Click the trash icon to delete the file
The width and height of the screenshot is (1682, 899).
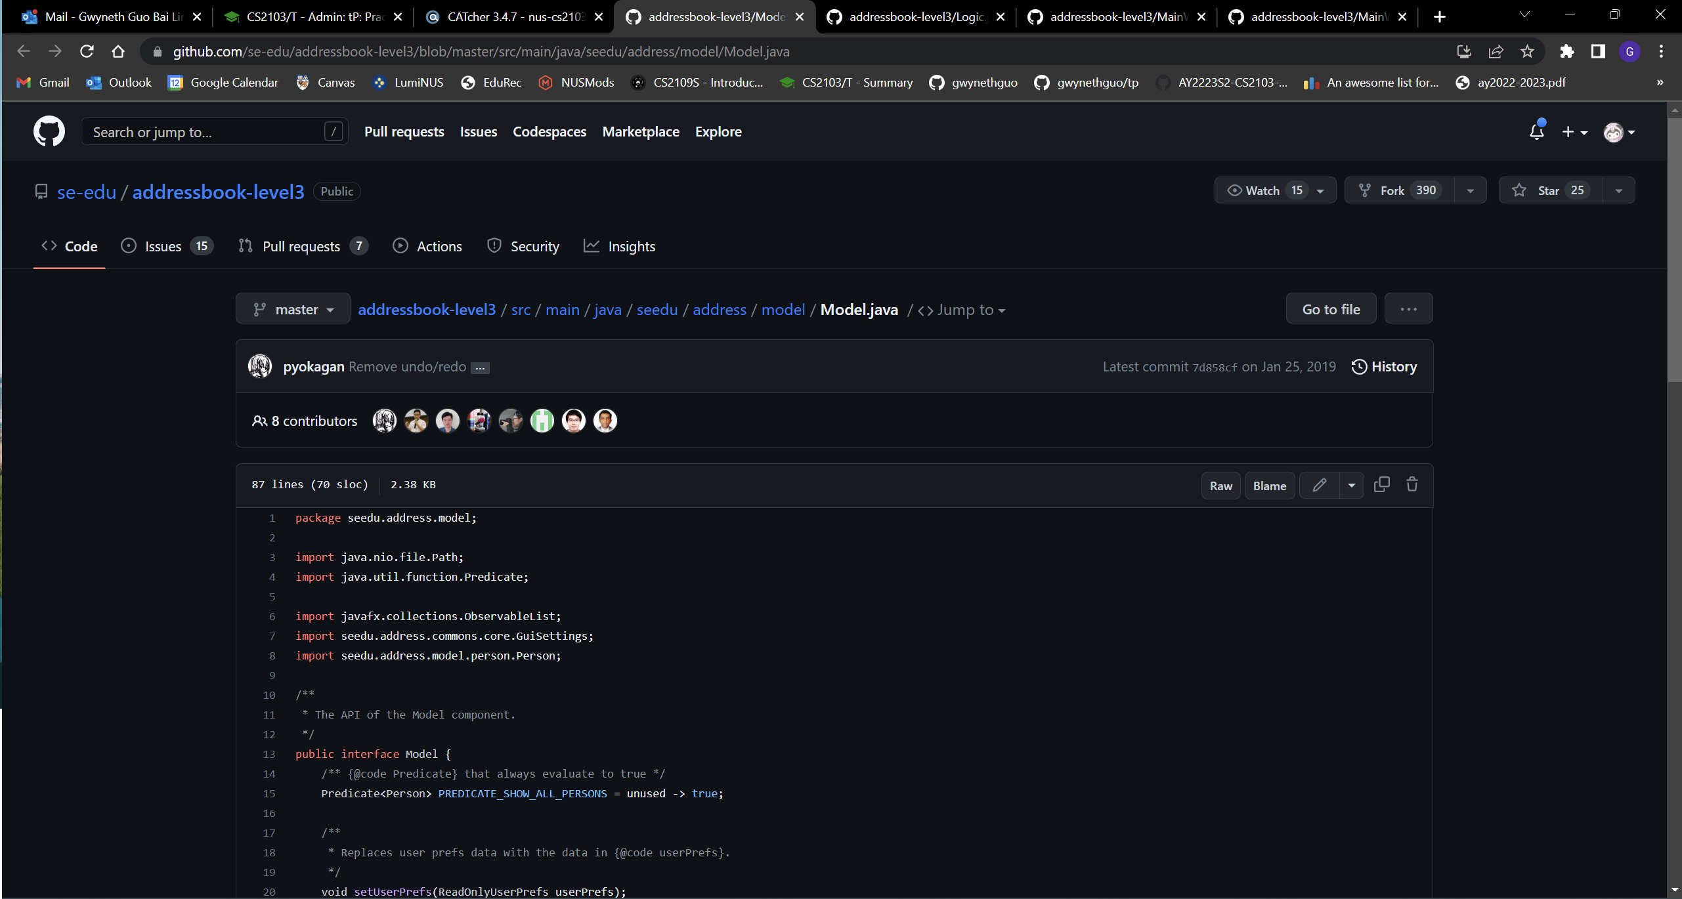(1412, 485)
